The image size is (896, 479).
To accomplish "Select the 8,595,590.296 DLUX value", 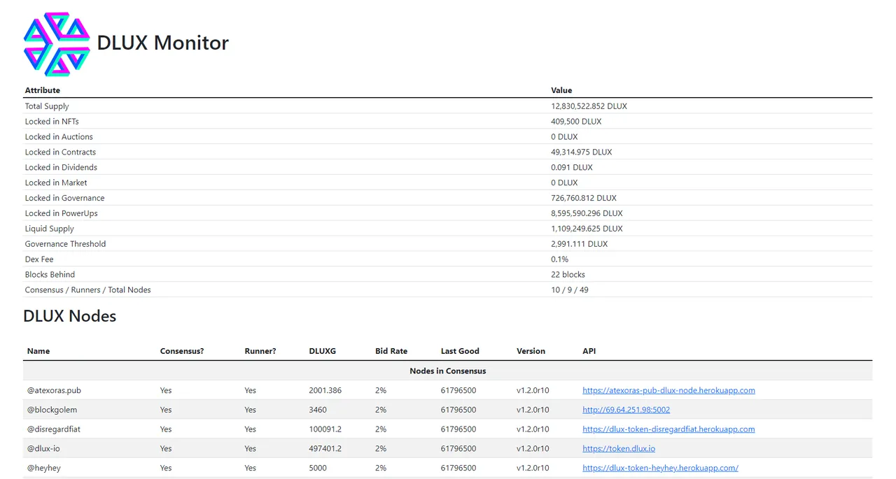I will pyautogui.click(x=587, y=214).
